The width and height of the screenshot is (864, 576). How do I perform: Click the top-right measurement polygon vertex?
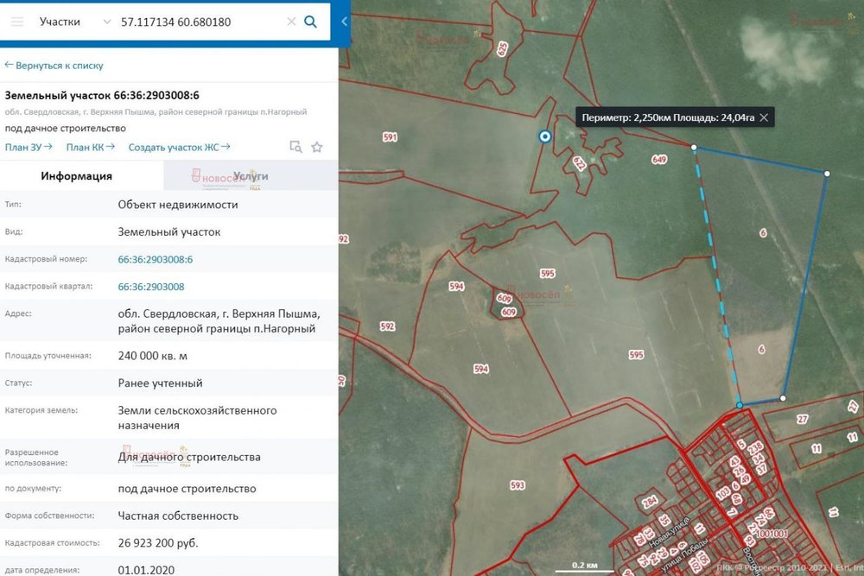[x=827, y=174]
